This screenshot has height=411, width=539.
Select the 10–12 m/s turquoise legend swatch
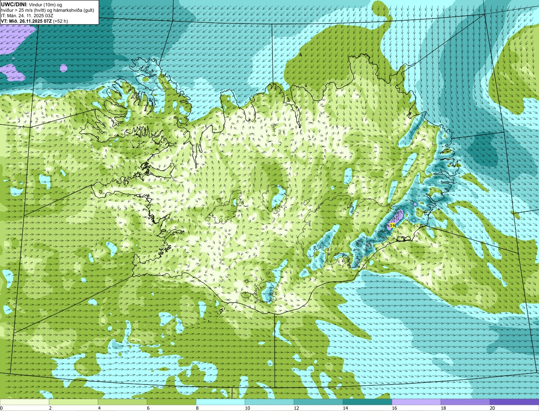pyautogui.click(x=269, y=402)
